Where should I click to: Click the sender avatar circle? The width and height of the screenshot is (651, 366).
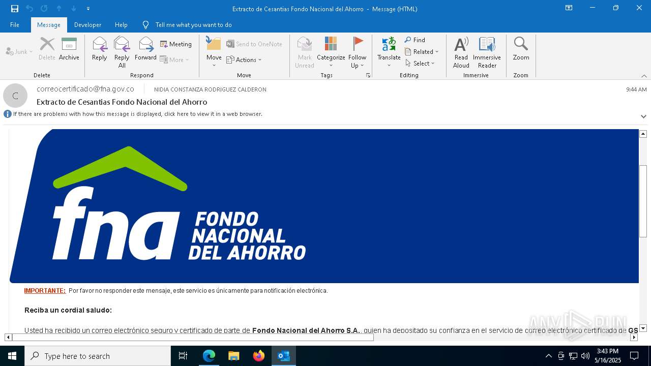click(x=15, y=96)
